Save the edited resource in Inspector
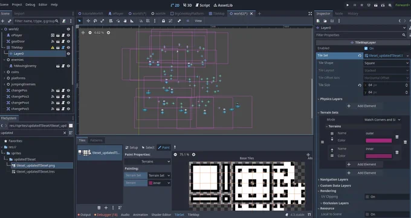The width and height of the screenshot is (411, 218). click(332, 21)
